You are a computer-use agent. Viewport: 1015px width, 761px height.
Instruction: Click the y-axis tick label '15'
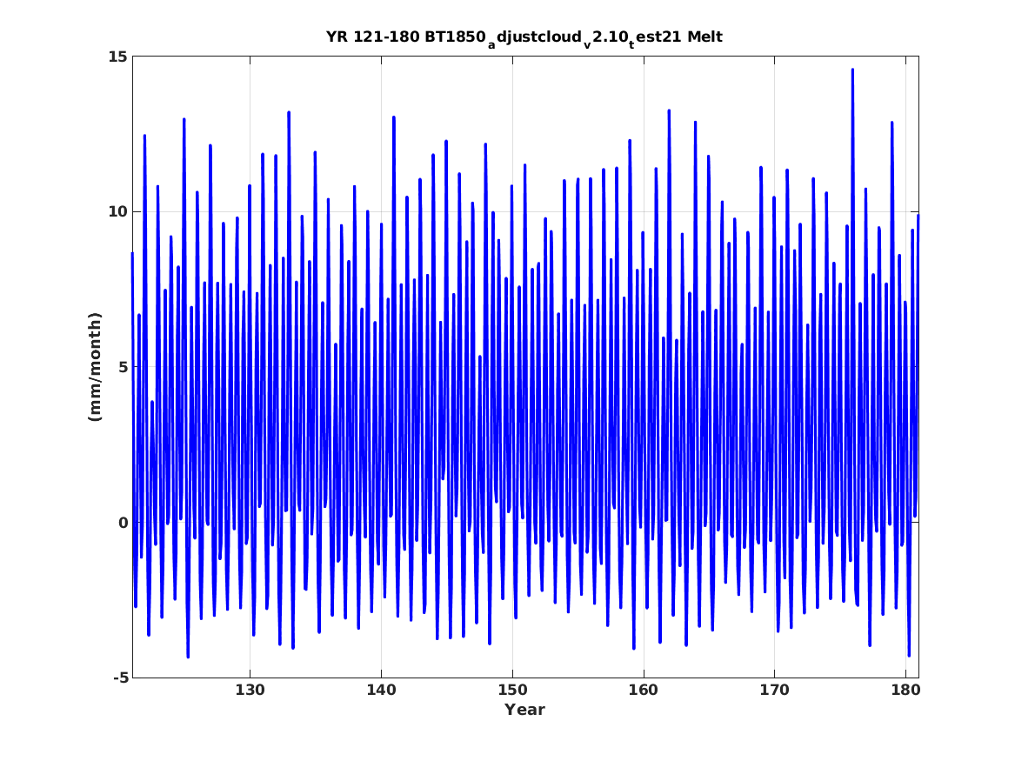117,57
